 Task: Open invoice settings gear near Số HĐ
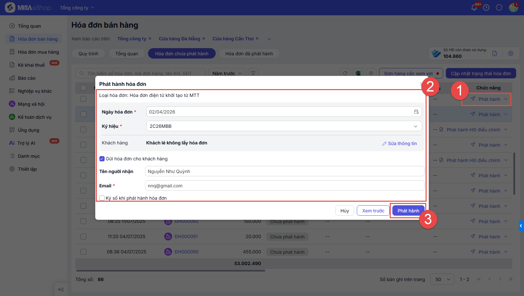click(x=511, y=53)
